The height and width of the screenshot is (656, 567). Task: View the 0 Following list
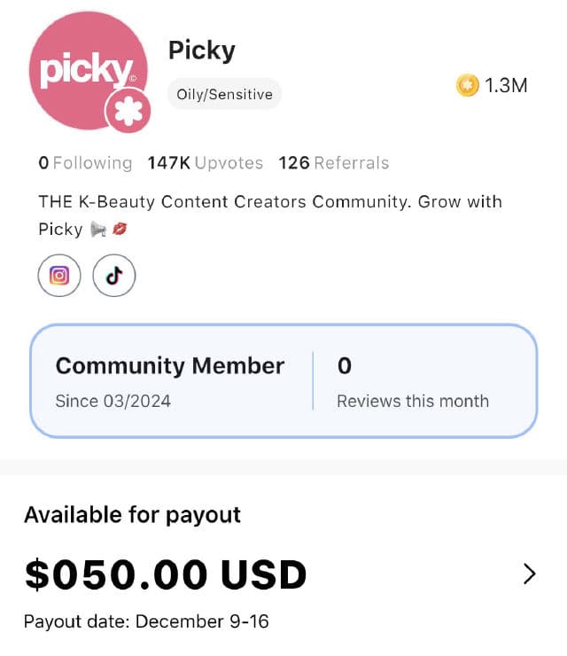(85, 163)
